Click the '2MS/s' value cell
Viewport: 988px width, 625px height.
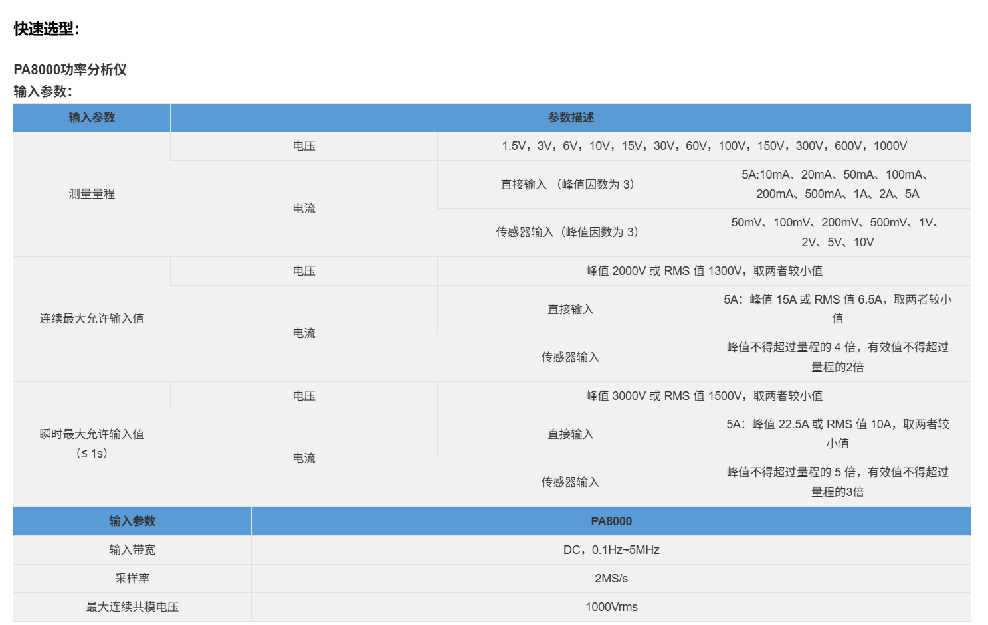(611, 579)
